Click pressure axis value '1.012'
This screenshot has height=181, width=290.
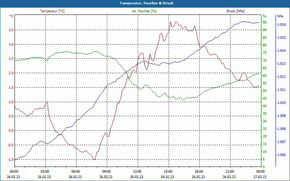282,77
